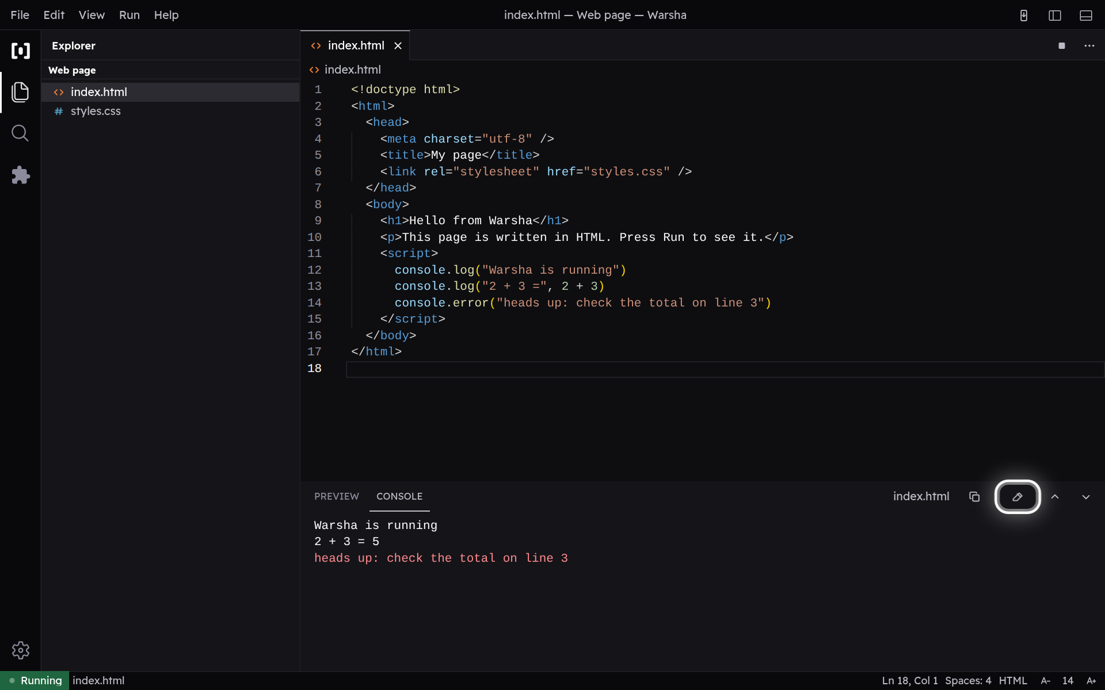Open the Run menu
The image size is (1105, 690).
(x=129, y=15)
